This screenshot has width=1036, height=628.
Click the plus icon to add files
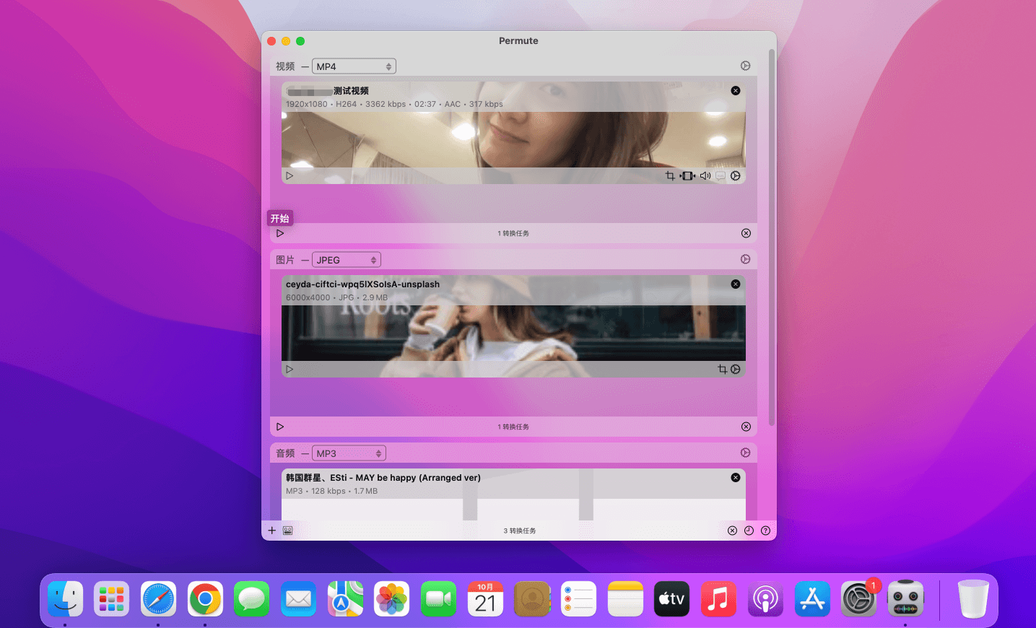pyautogui.click(x=272, y=531)
